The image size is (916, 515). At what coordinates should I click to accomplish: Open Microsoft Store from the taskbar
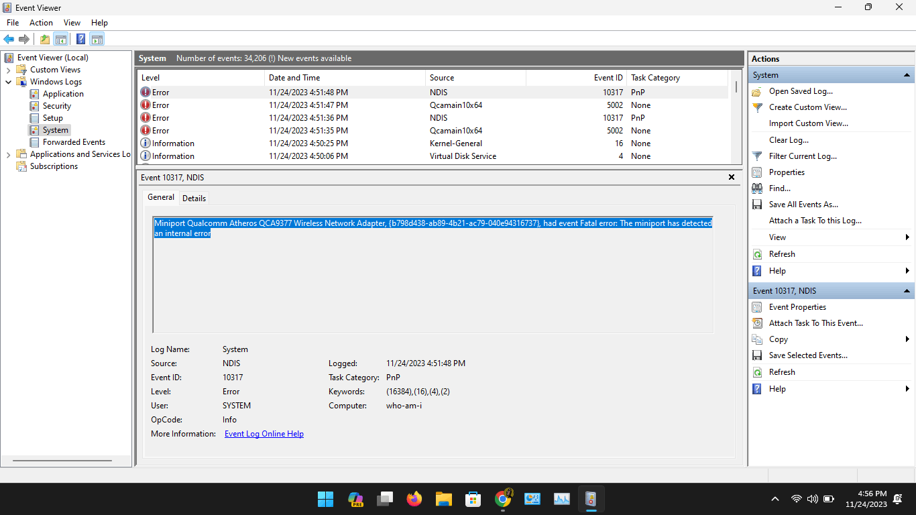pyautogui.click(x=473, y=499)
